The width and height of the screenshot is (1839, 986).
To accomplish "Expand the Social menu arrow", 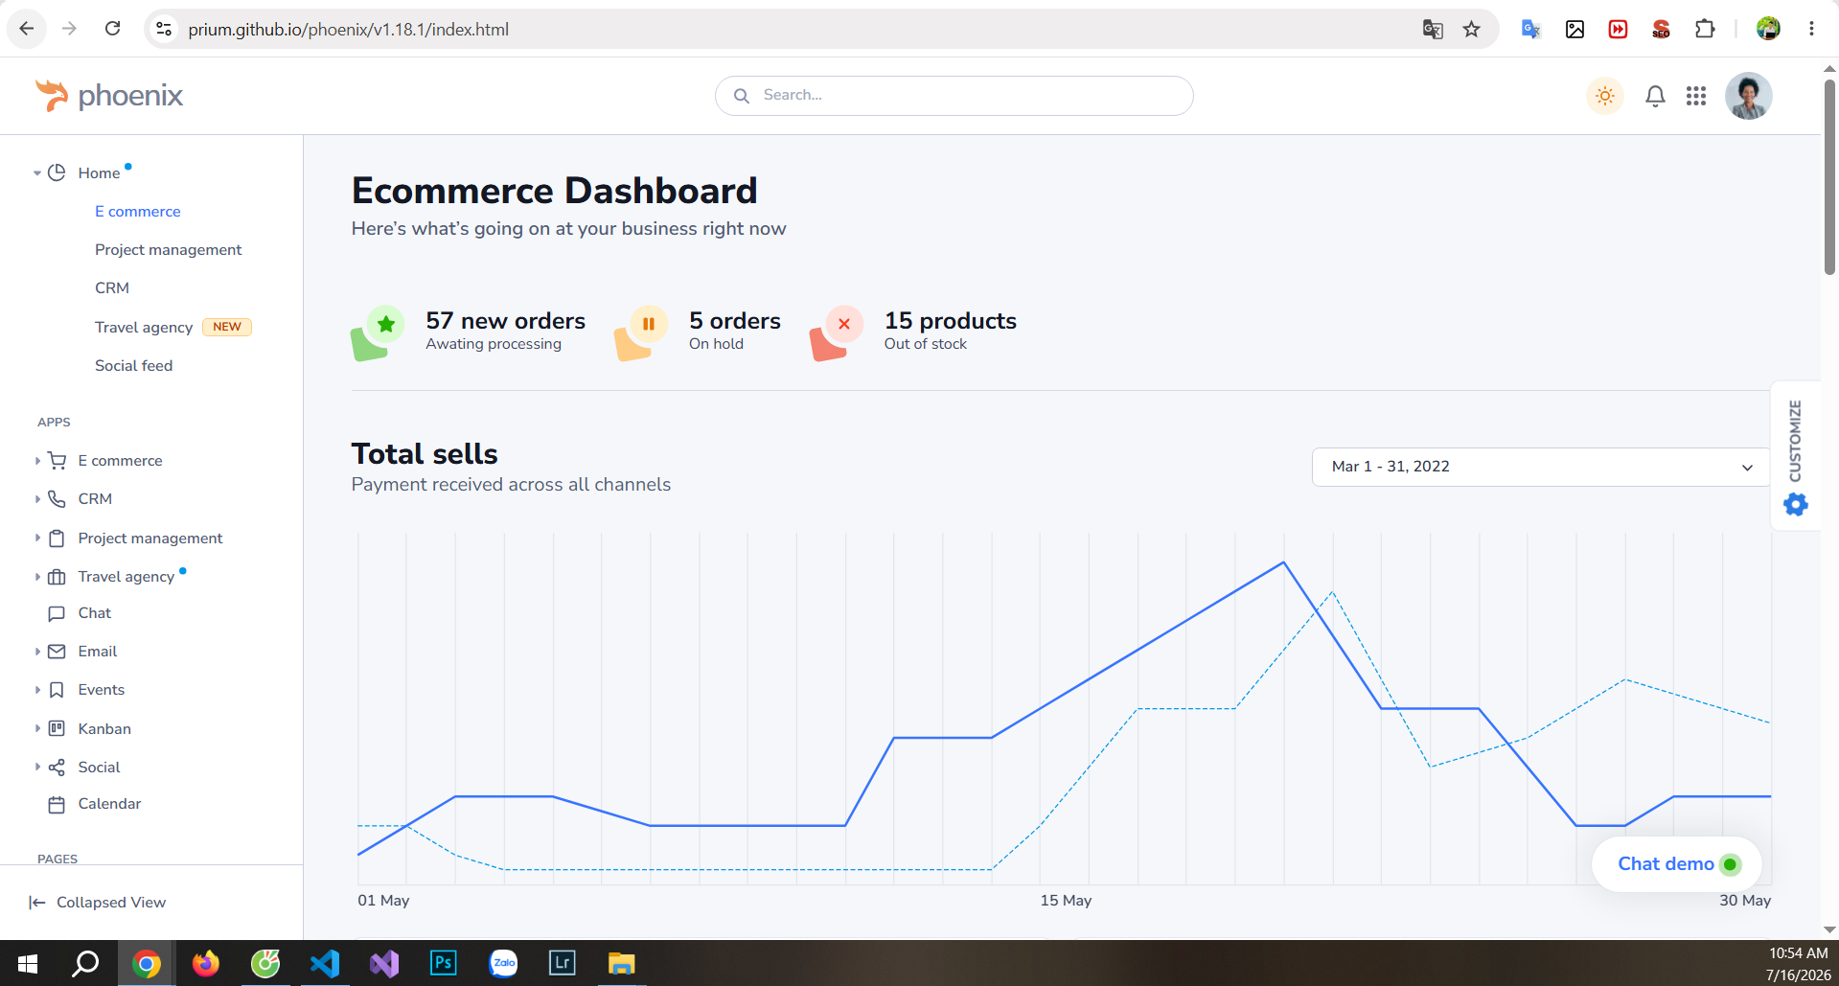I will (x=37, y=768).
